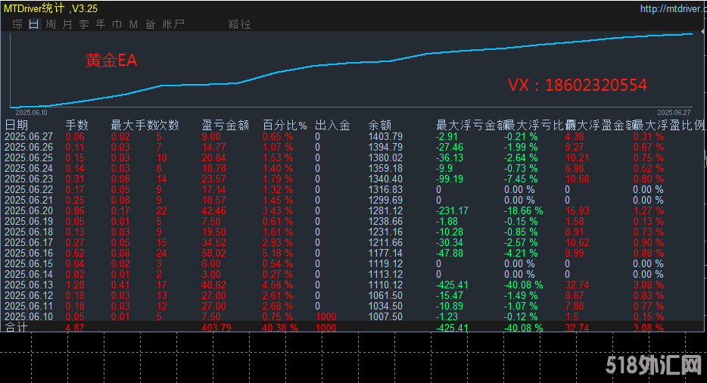Image resolution: width=707 pixels, height=383 pixels.
Task: Click floating loss percent -7.45 %
Action: [x=521, y=179]
